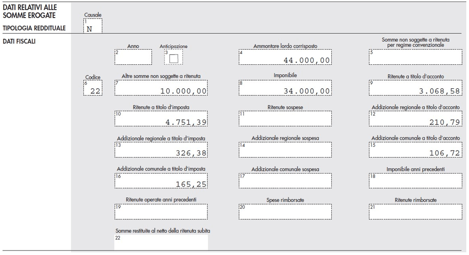Click the Imponibile field with 34.000,00
The height and width of the screenshot is (255, 469).
coord(285,89)
